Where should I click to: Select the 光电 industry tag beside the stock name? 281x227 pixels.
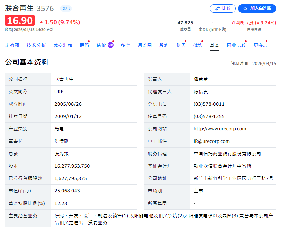pos(66,9)
